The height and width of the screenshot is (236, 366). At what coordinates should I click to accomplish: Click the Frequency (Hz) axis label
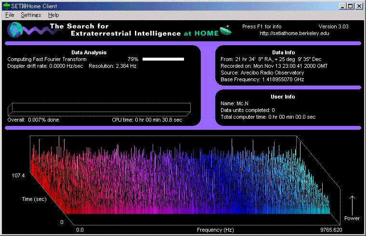(x=215, y=230)
